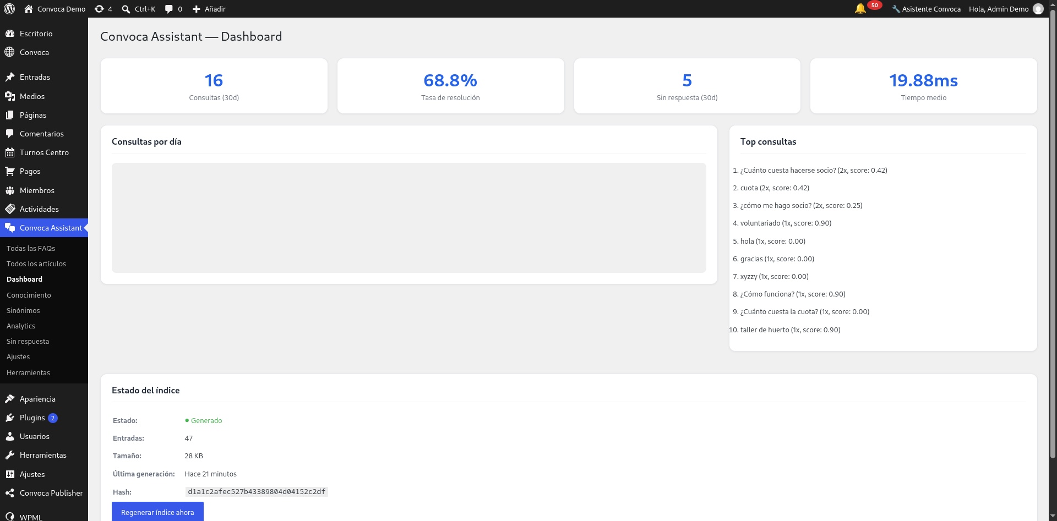The height and width of the screenshot is (521, 1057).
Task: Click Regenerar índice ahora button
Action: [x=157, y=512]
